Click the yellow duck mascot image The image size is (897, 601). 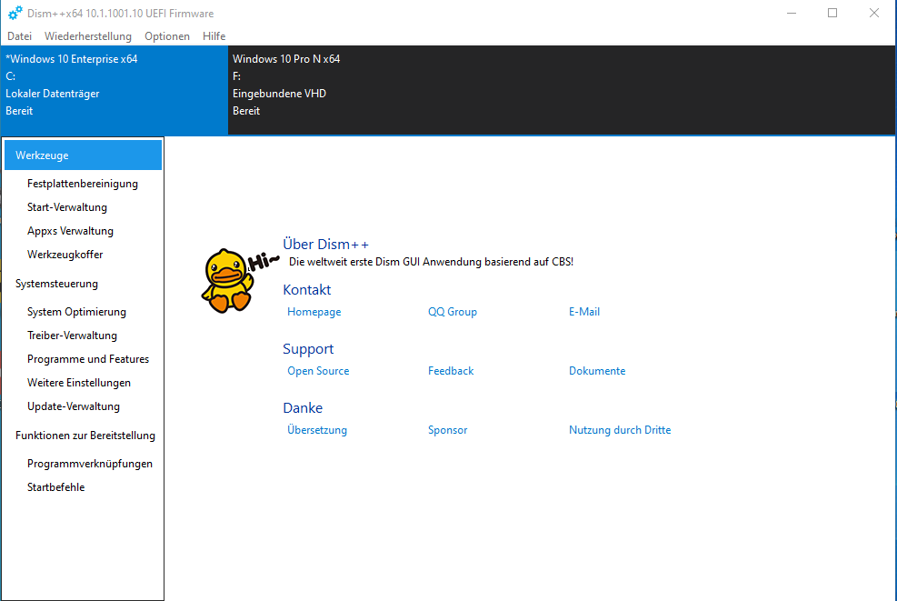[x=228, y=281]
